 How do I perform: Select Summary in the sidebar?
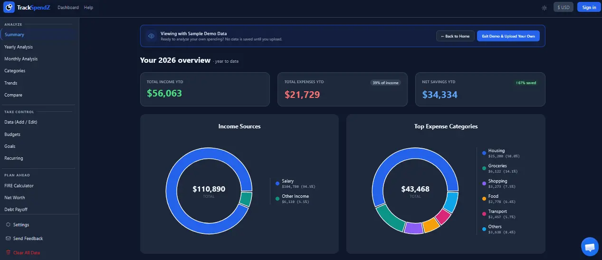pyautogui.click(x=38, y=35)
